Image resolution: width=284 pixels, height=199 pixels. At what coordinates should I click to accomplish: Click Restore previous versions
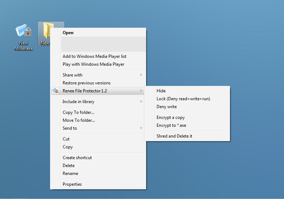pyautogui.click(x=86, y=83)
